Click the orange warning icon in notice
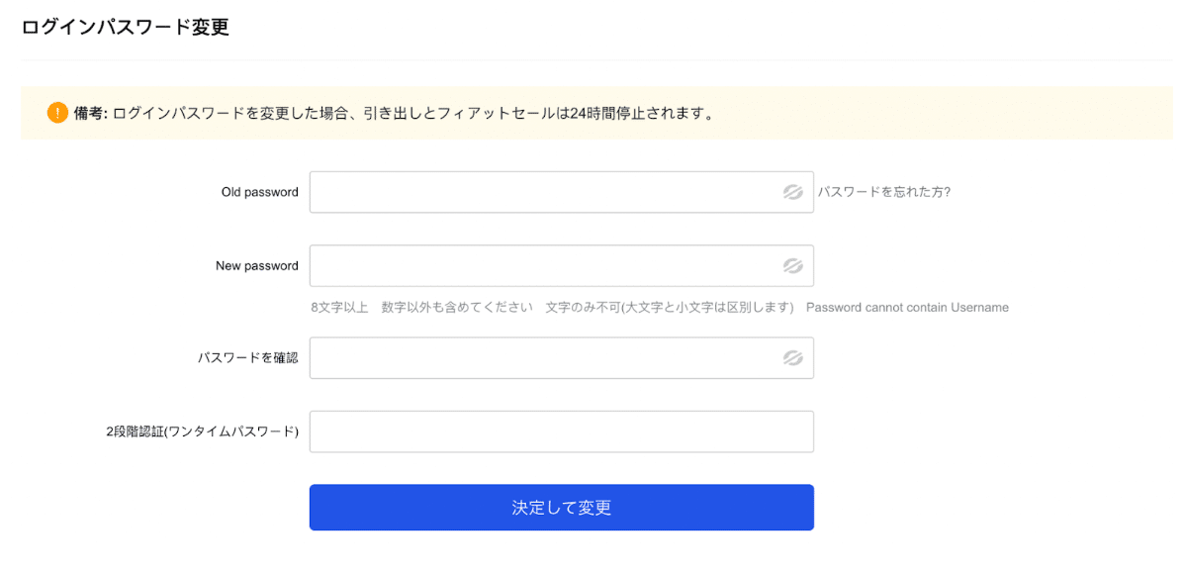The image size is (1185, 574). tap(57, 114)
